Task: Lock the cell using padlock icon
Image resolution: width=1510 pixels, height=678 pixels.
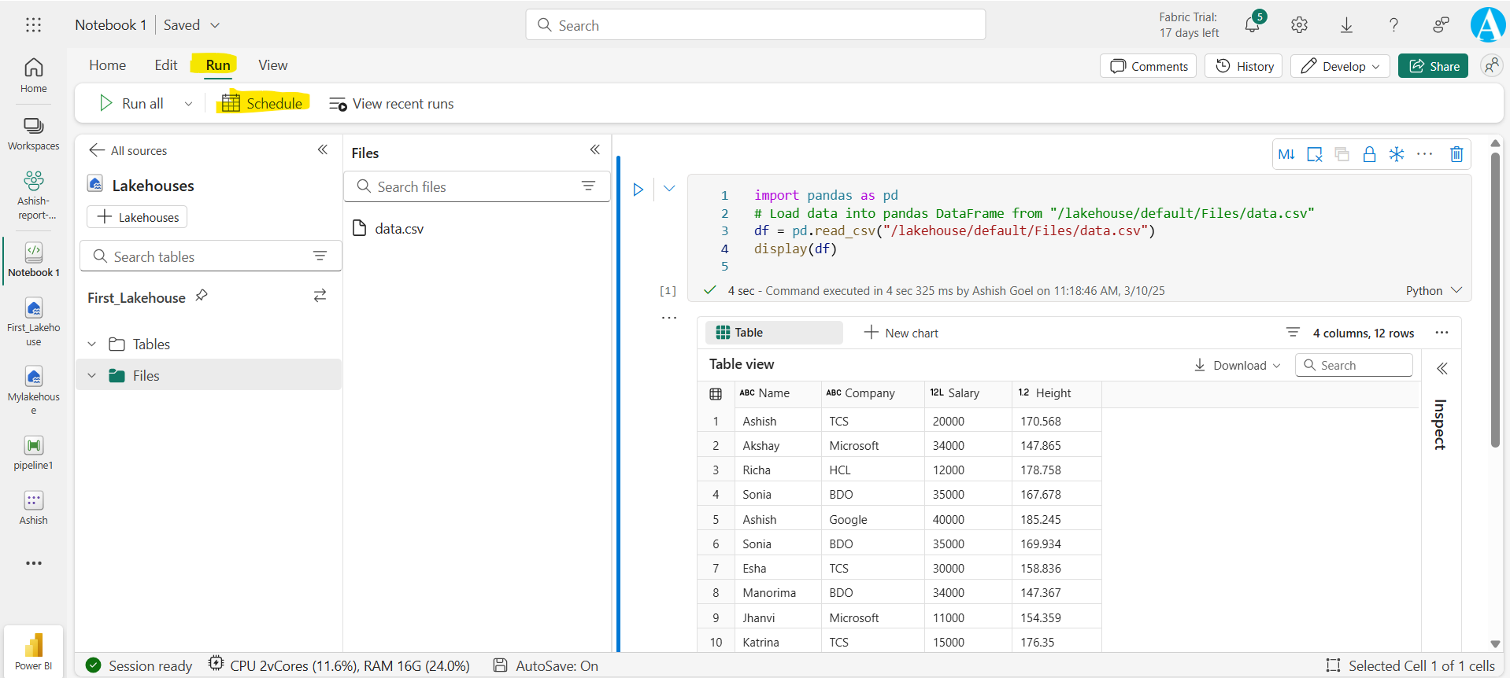Action: 1369,154
